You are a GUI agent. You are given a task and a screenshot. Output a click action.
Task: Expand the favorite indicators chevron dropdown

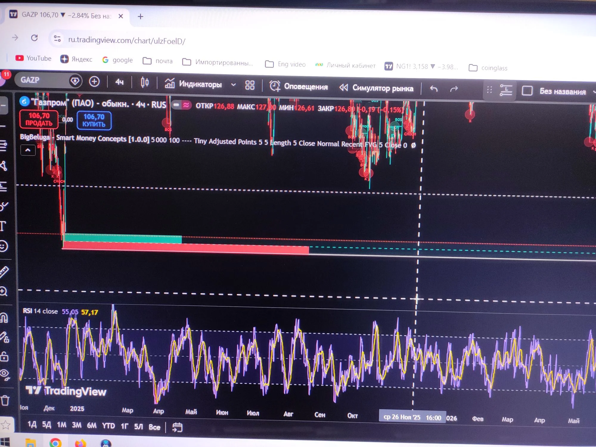[x=234, y=85]
